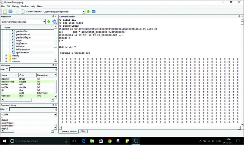Open the Debug menu
Image resolution: width=244 pixels, height=145 pixels.
tap(15, 6)
